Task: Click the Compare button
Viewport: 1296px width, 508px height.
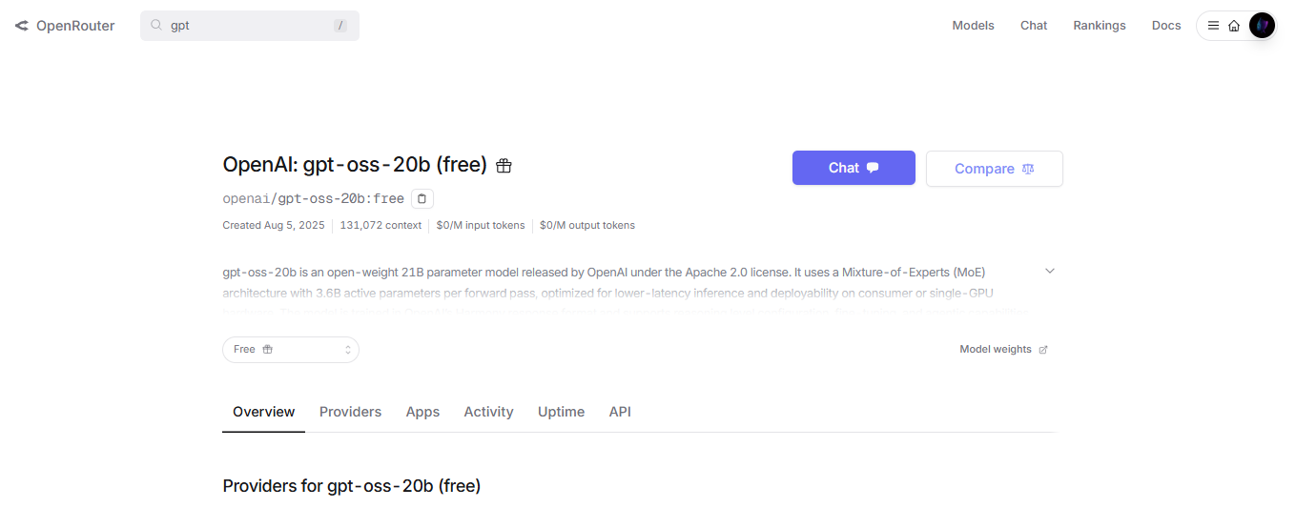Action: [x=995, y=169]
